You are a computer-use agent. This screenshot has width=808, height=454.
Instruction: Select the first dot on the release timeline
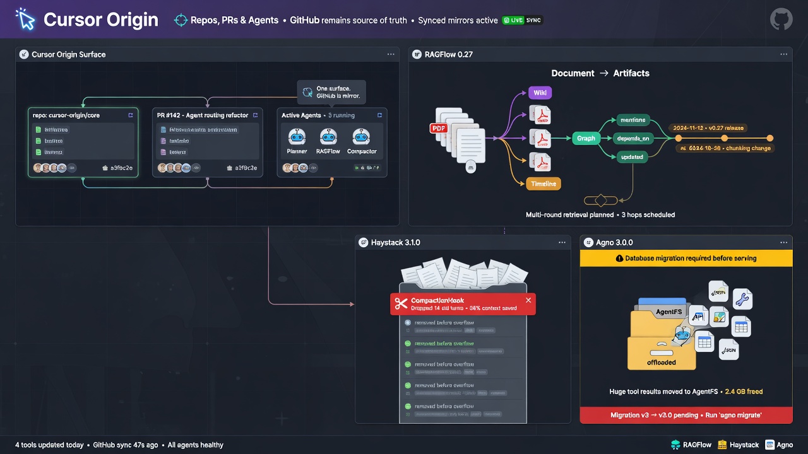[x=679, y=137]
